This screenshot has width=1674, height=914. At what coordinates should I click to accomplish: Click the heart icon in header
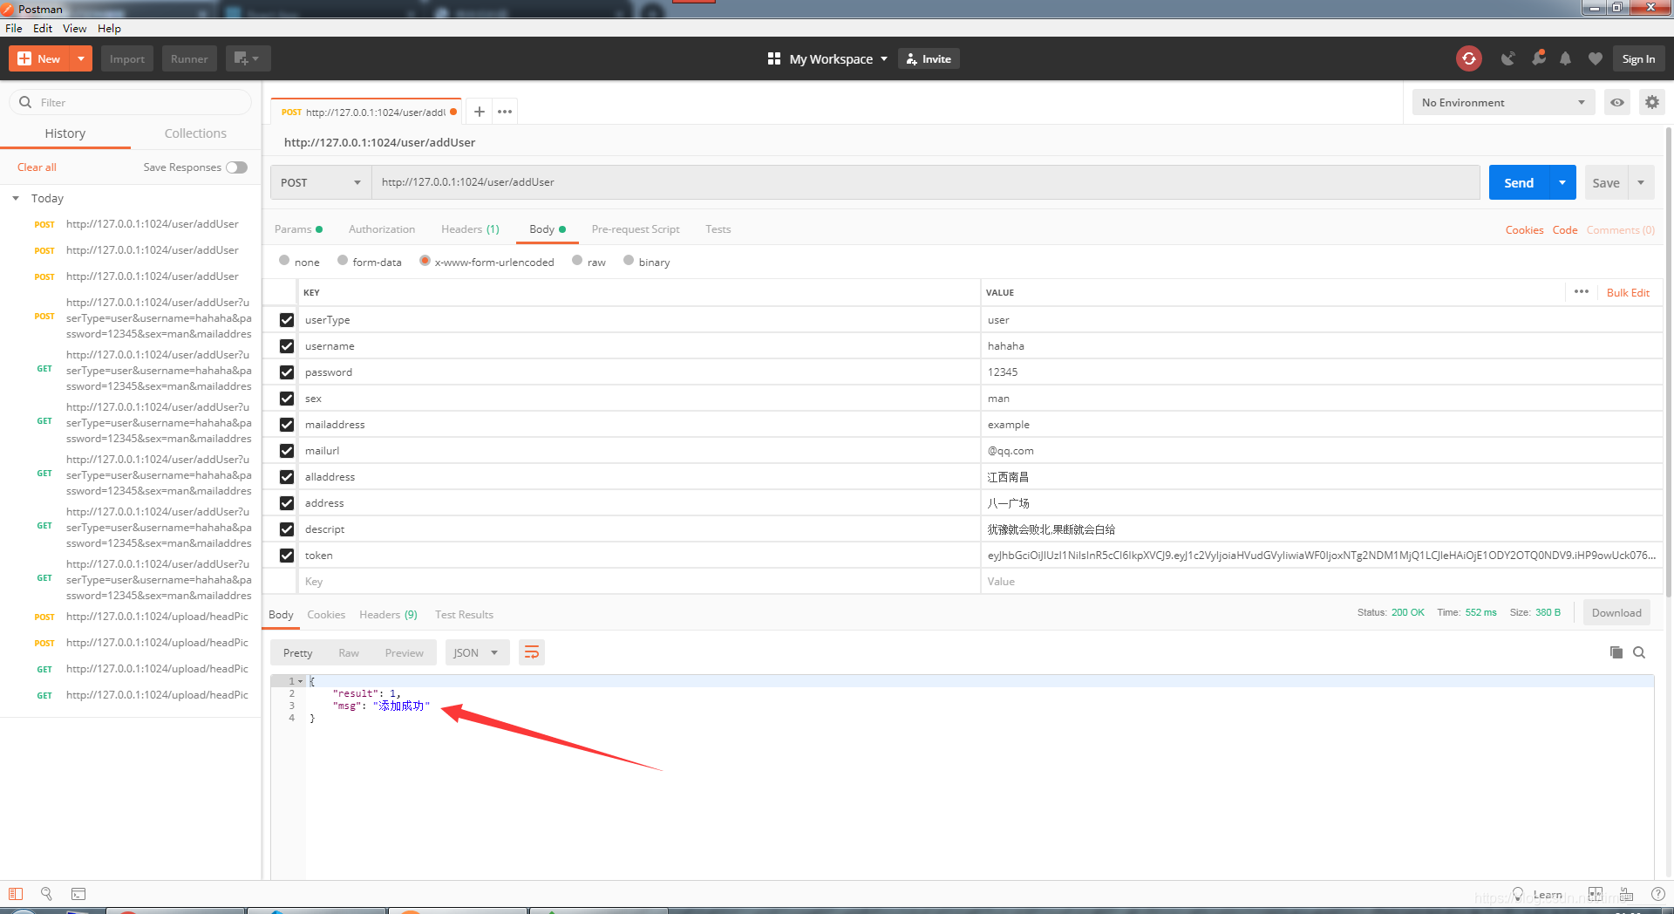pyautogui.click(x=1596, y=58)
